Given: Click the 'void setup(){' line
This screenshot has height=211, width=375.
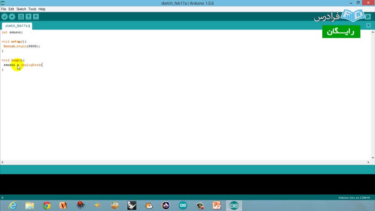Looking at the screenshot, I should coord(14,41).
